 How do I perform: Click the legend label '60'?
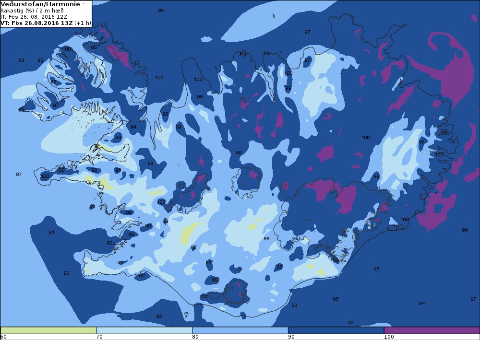point(3,337)
